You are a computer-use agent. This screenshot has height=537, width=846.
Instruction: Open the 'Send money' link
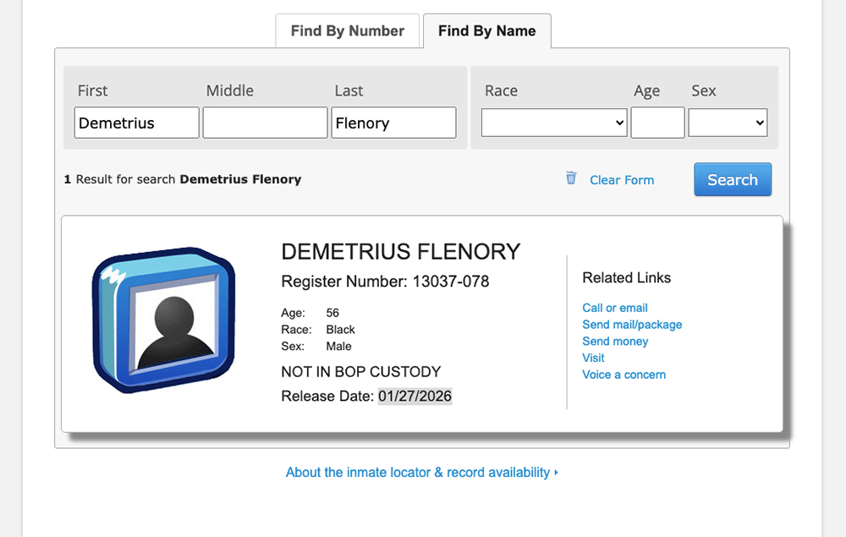(x=615, y=342)
